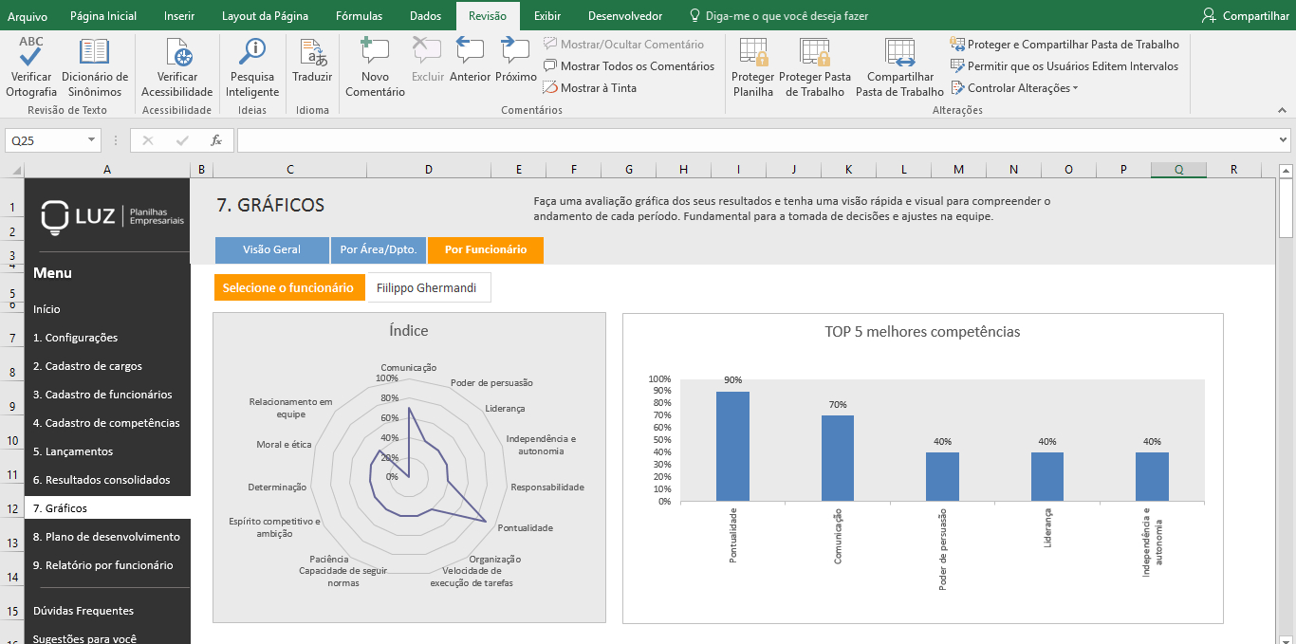Toggle Mostrar à Tinta option

click(589, 88)
